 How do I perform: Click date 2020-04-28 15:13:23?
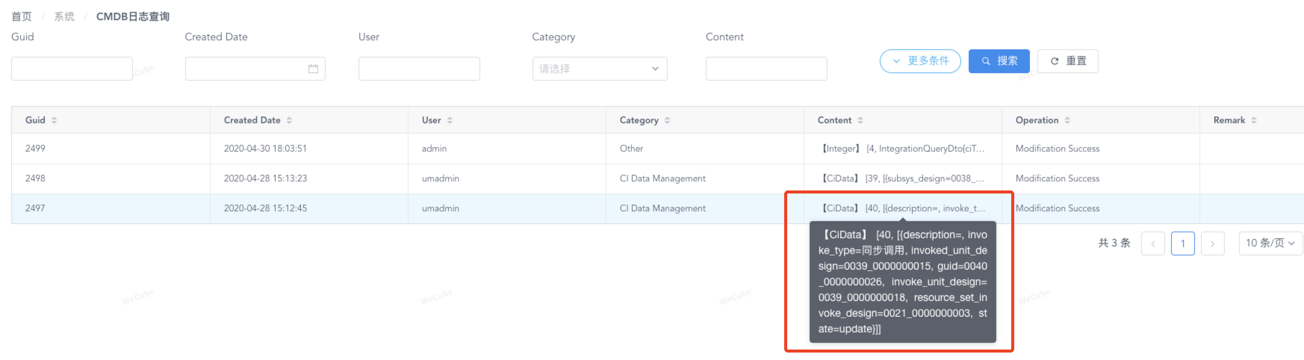coord(265,179)
